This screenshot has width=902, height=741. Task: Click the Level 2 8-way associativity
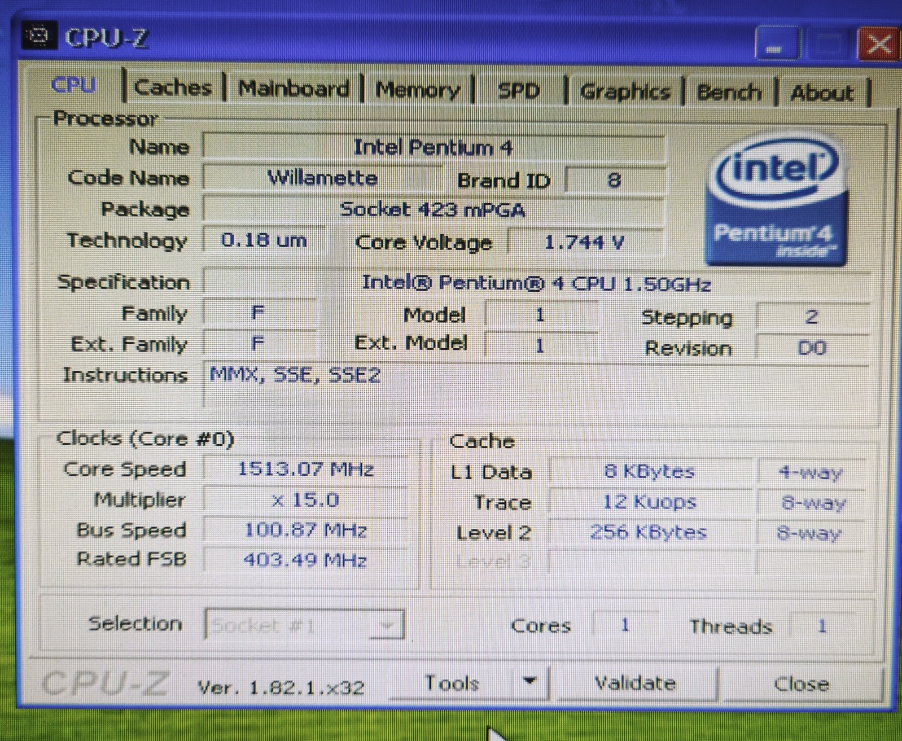[811, 533]
